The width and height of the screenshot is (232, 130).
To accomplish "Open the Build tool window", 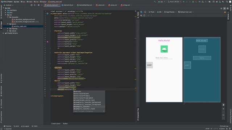I will click(16, 126).
